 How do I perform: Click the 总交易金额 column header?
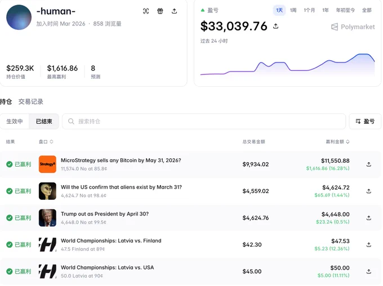pos(254,142)
